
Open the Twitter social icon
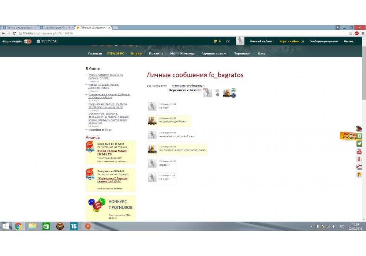coord(359,144)
